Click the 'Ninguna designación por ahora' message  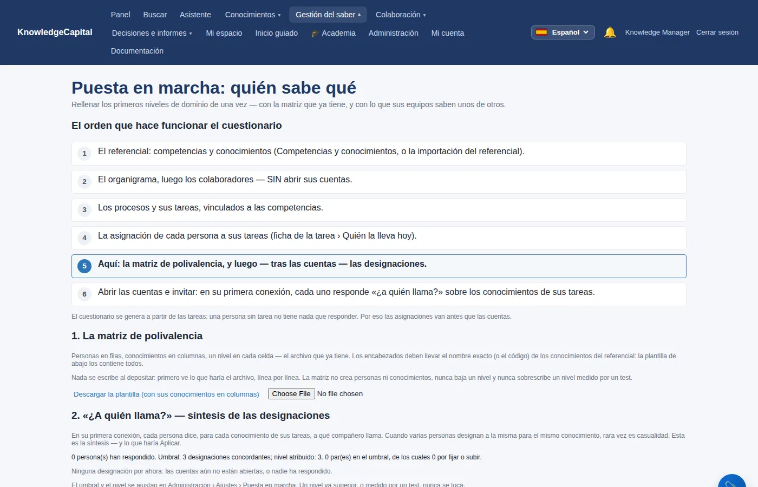(201, 471)
